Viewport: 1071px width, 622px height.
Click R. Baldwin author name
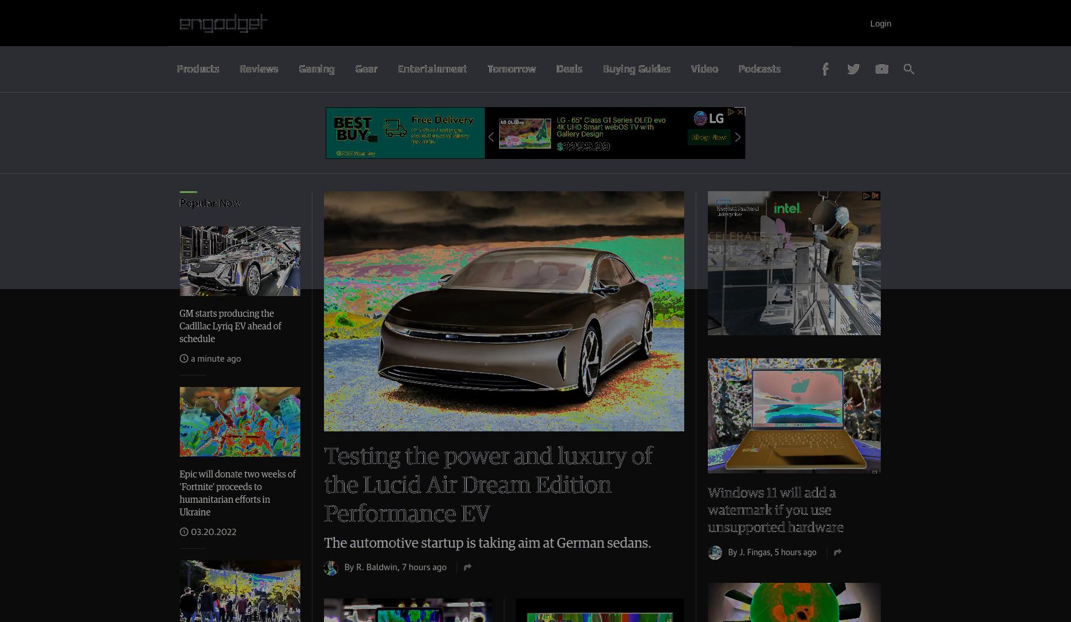tap(376, 567)
